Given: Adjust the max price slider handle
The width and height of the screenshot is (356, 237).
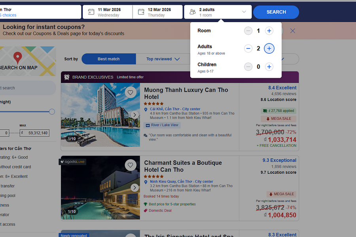Looking at the screenshot, I should click(x=52, y=112).
